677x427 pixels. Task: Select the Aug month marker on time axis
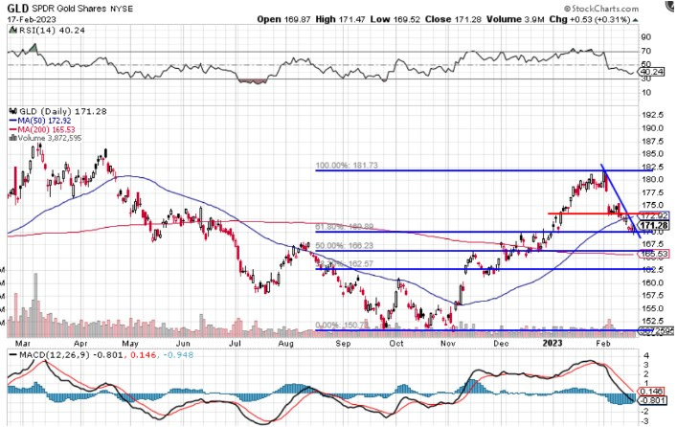coord(285,341)
